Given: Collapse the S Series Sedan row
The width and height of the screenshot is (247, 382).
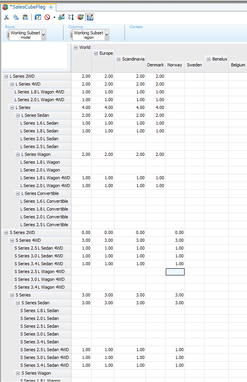Looking at the screenshot, I should (18, 303).
